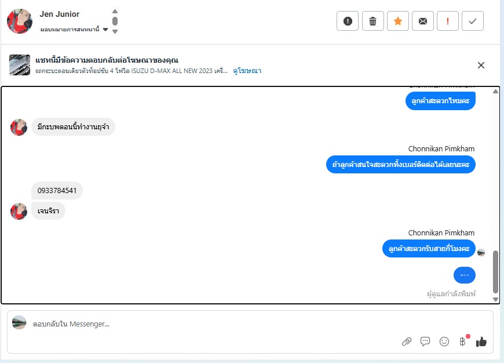Dismiss the ad reply banner
504x363 pixels.
coord(481,66)
